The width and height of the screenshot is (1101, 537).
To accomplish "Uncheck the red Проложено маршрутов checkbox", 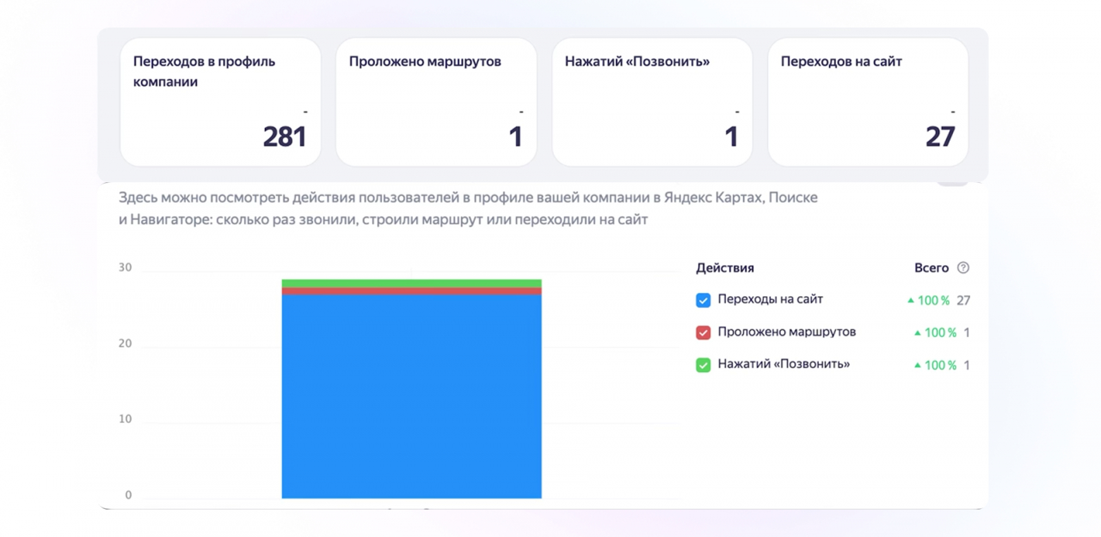I will point(703,333).
